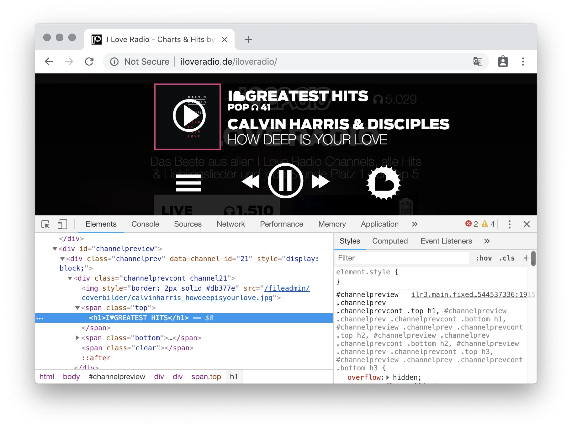
Task: Add a new style rule
Action: pos(526,258)
